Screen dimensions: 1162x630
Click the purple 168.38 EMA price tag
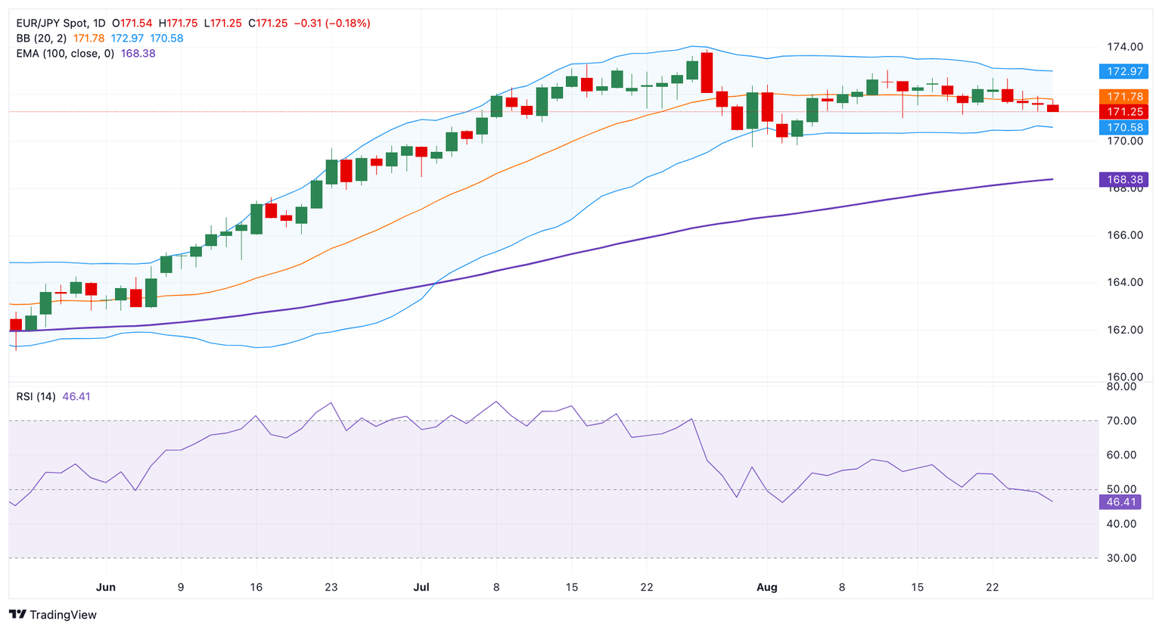click(x=1124, y=180)
